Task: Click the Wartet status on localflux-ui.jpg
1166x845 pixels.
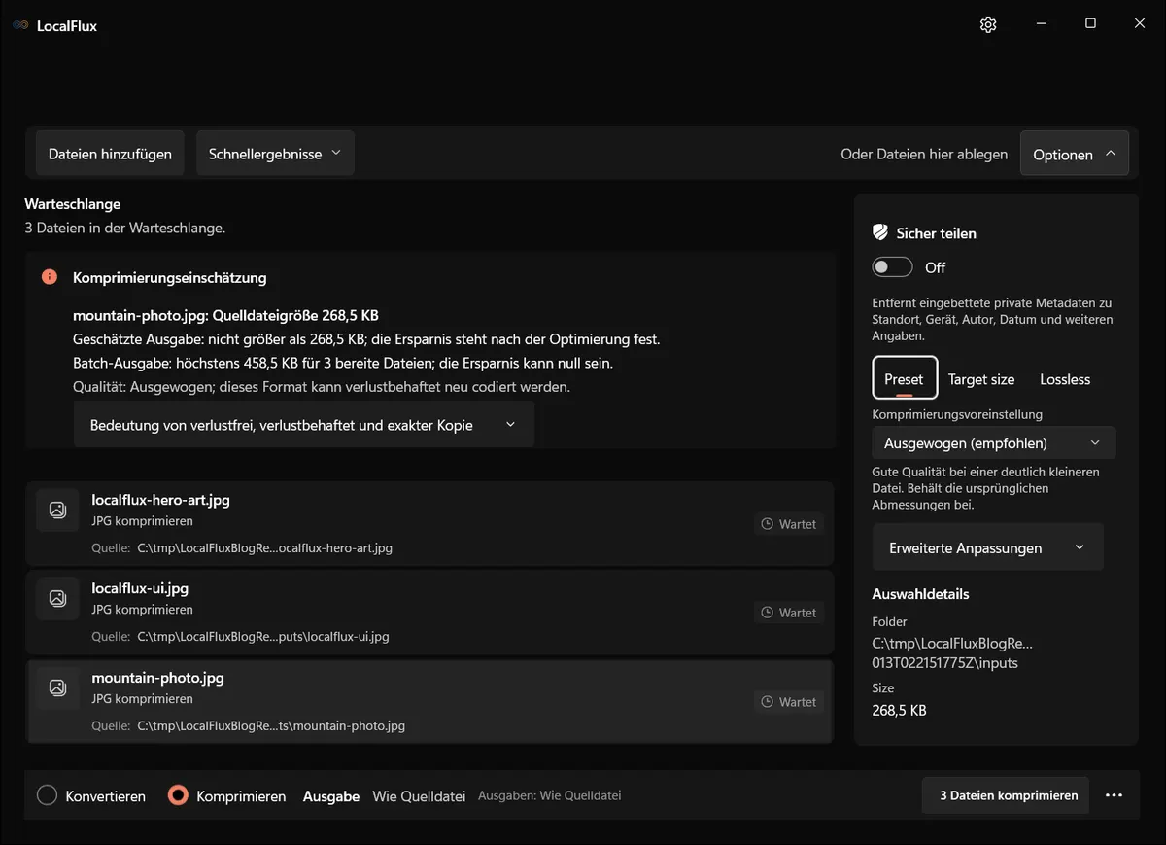Action: pyautogui.click(x=788, y=613)
